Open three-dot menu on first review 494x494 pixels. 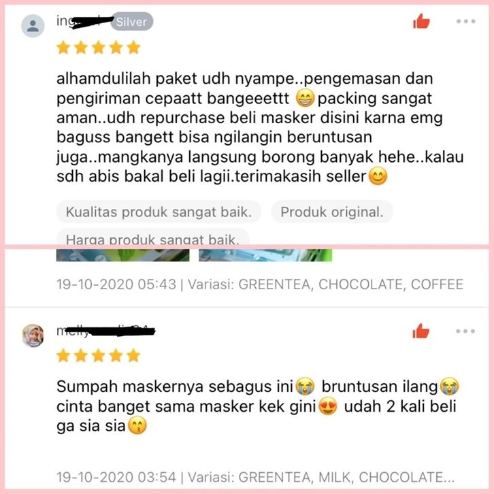pyautogui.click(x=465, y=21)
